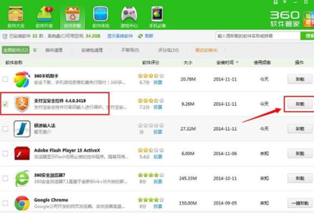Click the 显示系统软件 link
Screen dimensions: 314x213
pyautogui.click(x=120, y=36)
